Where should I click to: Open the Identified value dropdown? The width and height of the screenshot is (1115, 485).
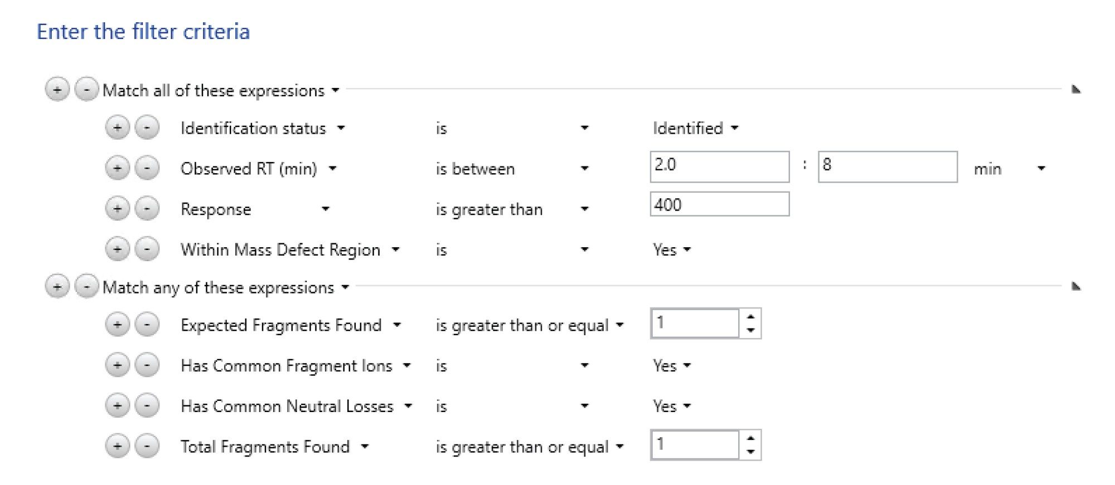pos(695,128)
